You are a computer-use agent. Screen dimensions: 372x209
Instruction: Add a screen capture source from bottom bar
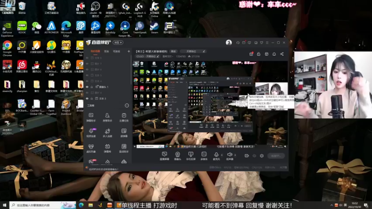point(165,156)
